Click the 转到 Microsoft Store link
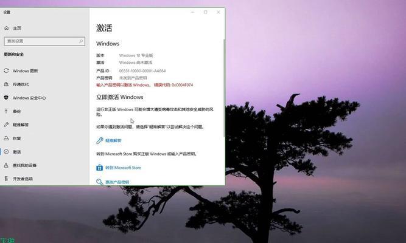The width and height of the screenshot is (406, 243). point(123,168)
